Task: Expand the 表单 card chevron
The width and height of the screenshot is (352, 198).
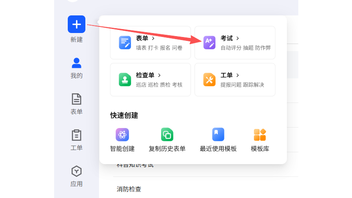Action: click(x=153, y=38)
